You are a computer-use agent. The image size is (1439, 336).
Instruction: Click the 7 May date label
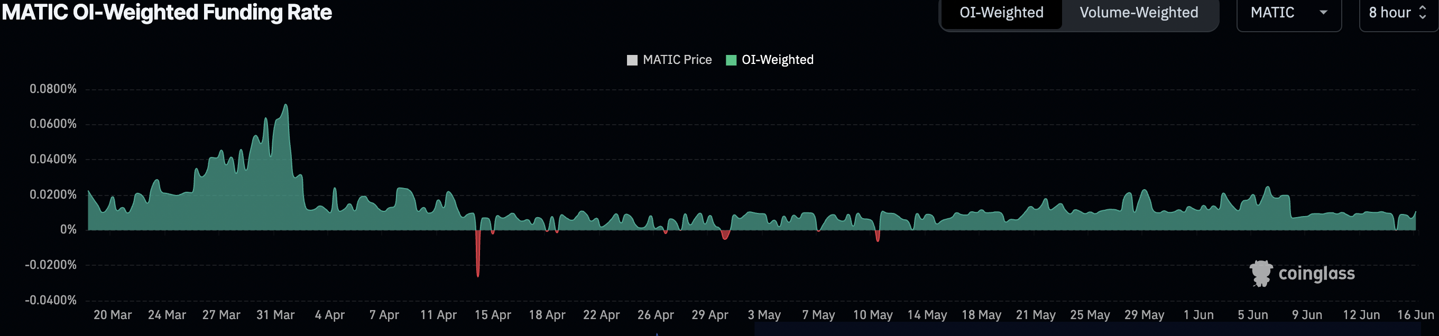click(818, 315)
